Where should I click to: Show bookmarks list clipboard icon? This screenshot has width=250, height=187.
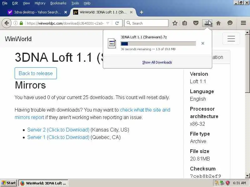[x=185, y=23]
